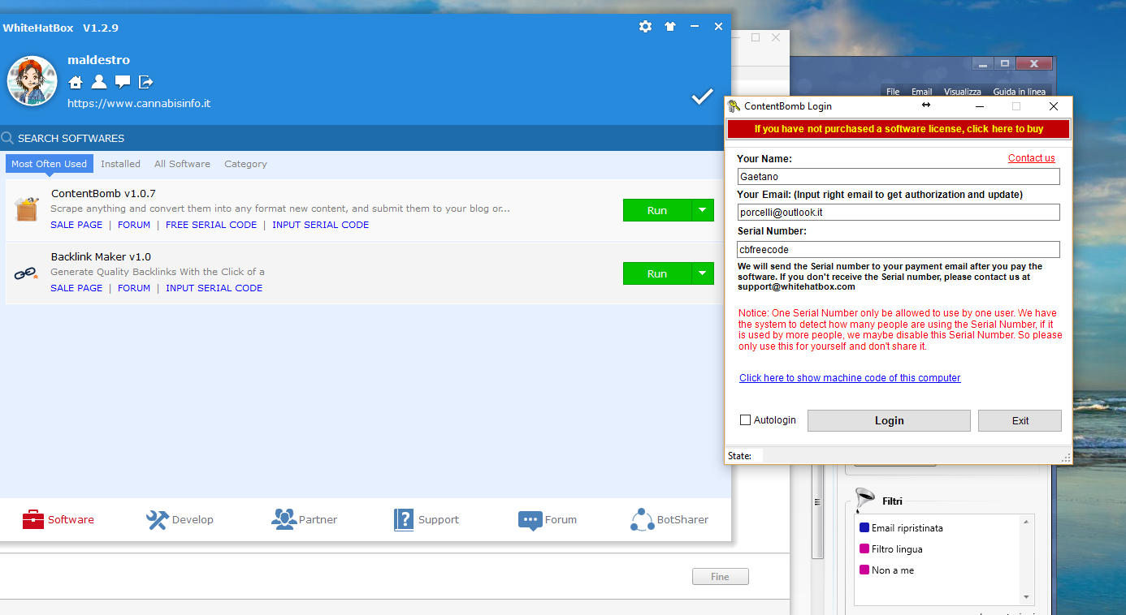
Task: Open the Partner section
Action: [284, 519]
